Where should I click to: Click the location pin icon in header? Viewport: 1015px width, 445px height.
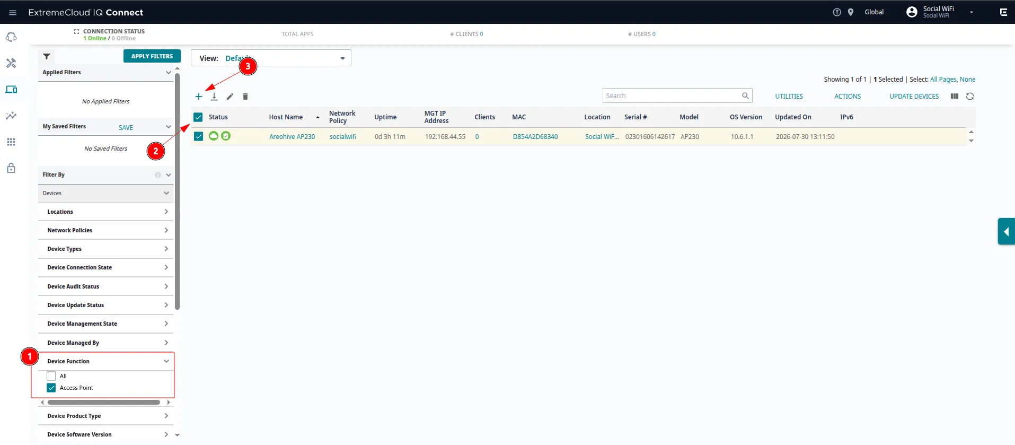pyautogui.click(x=851, y=12)
